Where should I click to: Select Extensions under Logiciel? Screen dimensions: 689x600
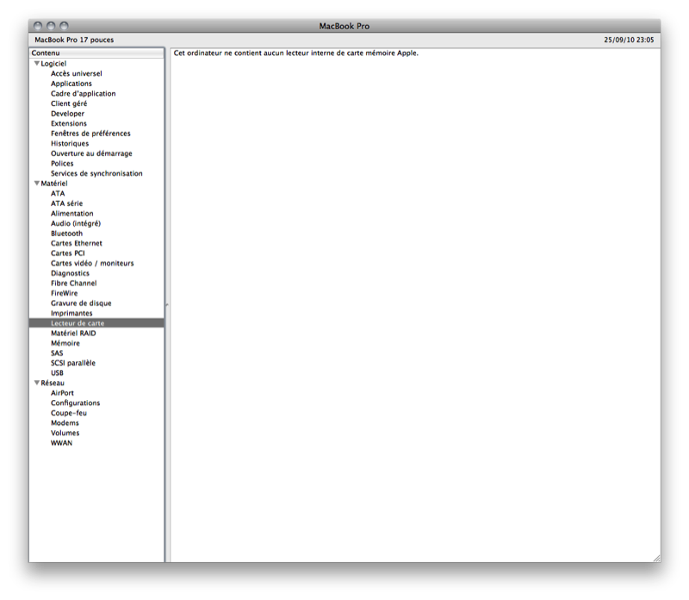point(68,123)
